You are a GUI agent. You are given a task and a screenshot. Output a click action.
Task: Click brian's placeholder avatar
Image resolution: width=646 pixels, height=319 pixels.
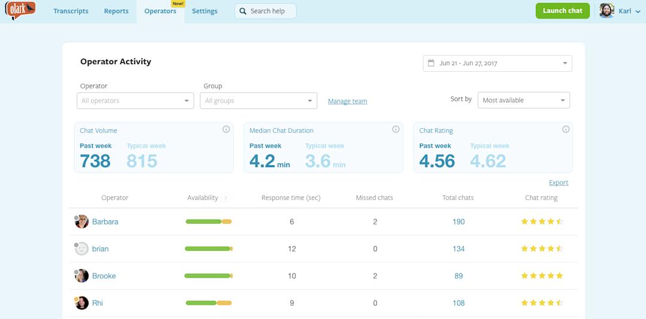pyautogui.click(x=81, y=248)
